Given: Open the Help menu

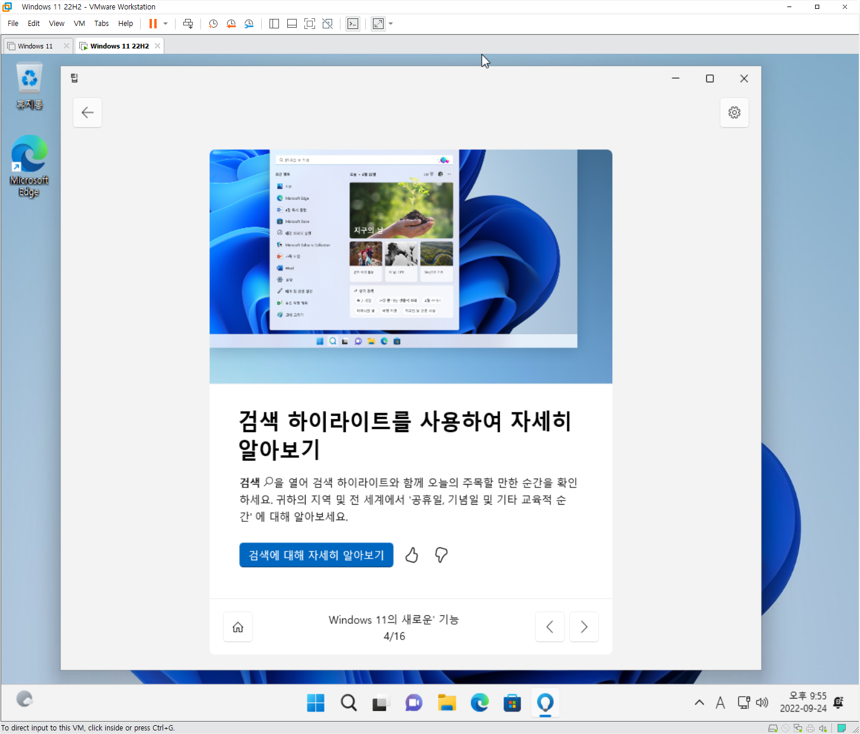Looking at the screenshot, I should [125, 24].
